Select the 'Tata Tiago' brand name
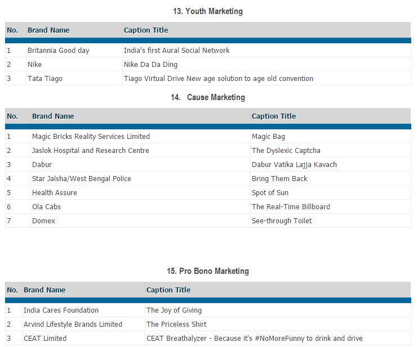 pos(45,79)
